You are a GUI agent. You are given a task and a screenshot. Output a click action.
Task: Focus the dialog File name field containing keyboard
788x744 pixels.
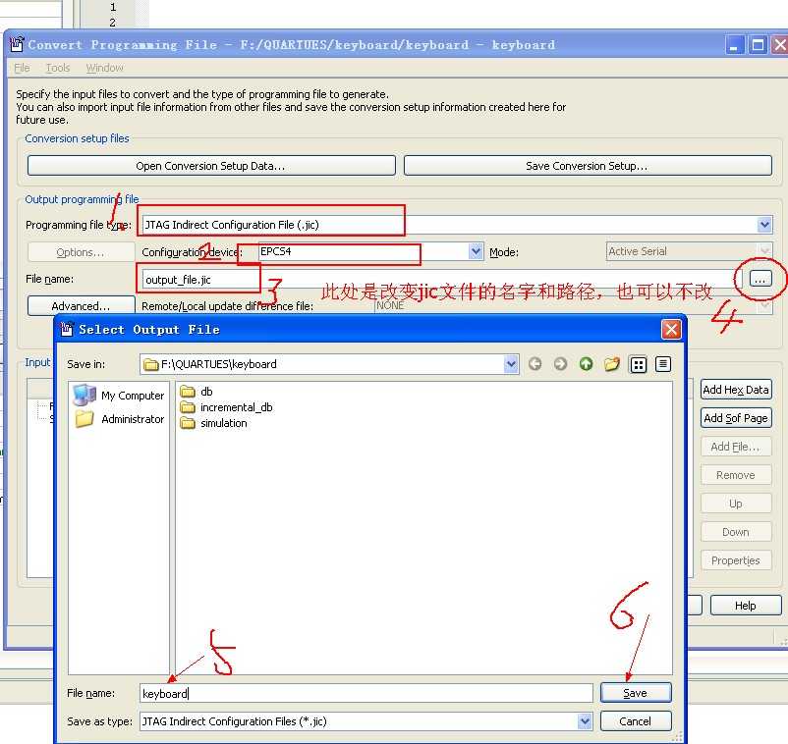click(366, 693)
